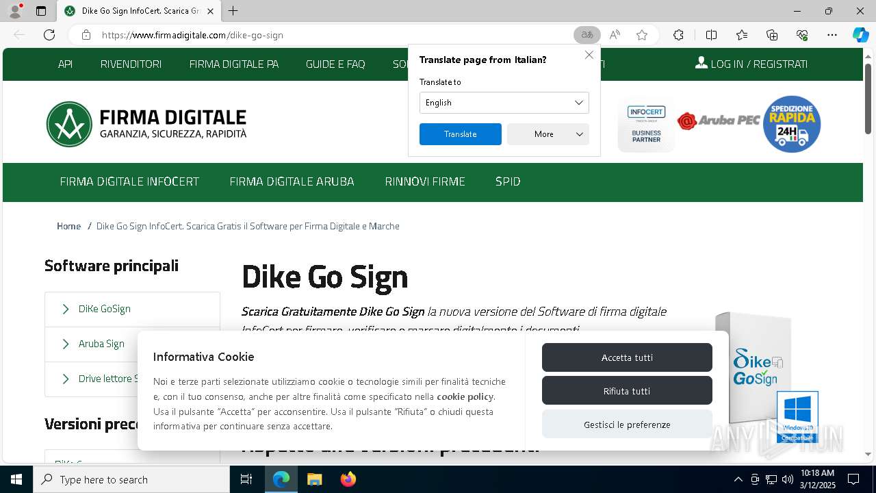Image resolution: width=876 pixels, height=493 pixels.
Task: Click the Firma Digitale site logo
Action: click(x=146, y=124)
